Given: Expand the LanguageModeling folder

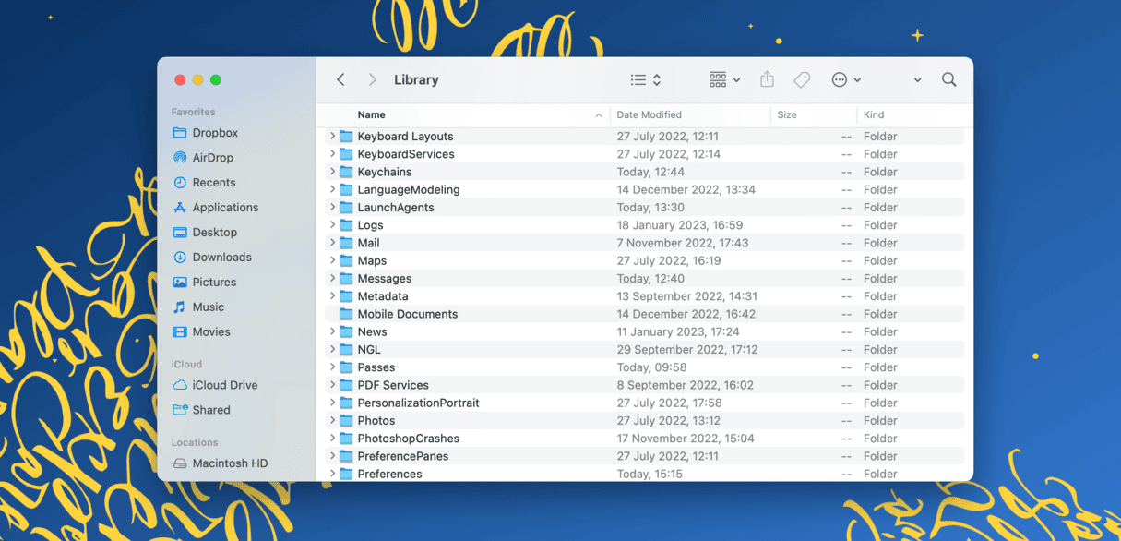Looking at the screenshot, I should [332, 190].
